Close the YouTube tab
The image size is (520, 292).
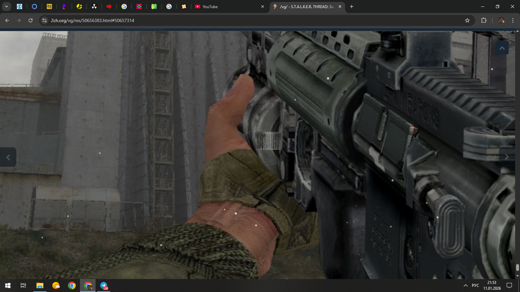coord(263,6)
